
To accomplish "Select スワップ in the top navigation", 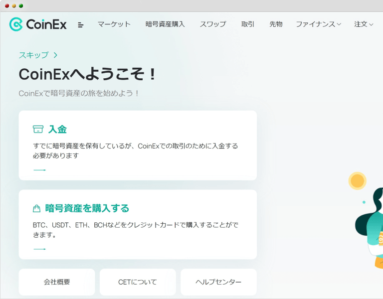I will [x=213, y=24].
